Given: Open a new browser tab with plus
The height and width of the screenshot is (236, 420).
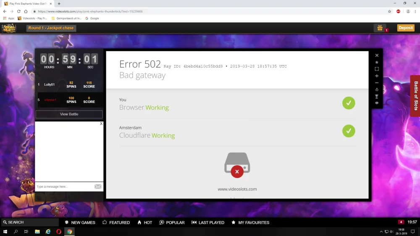Looking at the screenshot, I should pos(59,4).
